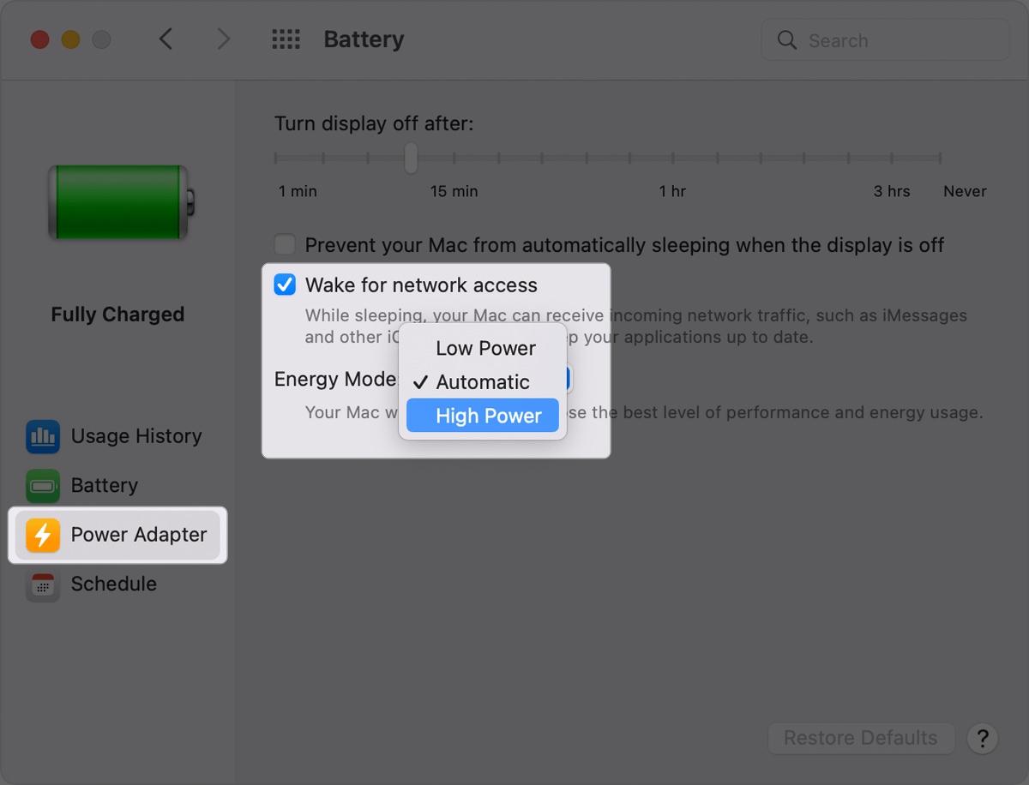Go forward with the right chevron

[x=224, y=39]
